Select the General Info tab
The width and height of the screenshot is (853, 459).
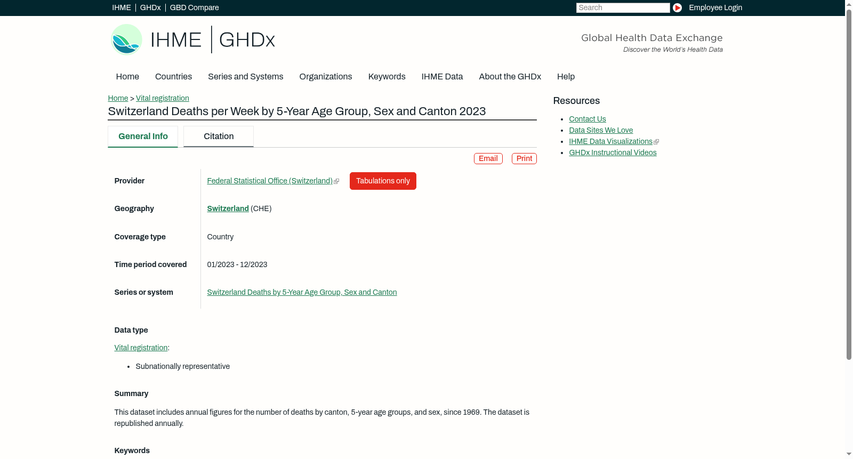143,136
